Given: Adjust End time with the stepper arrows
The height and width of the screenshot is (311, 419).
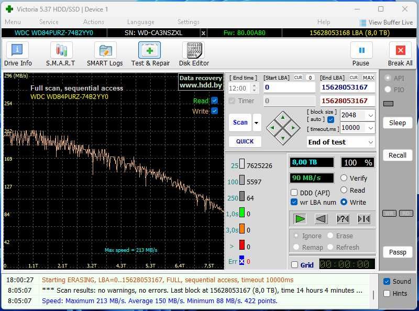Looking at the screenshot, I should point(254,88).
